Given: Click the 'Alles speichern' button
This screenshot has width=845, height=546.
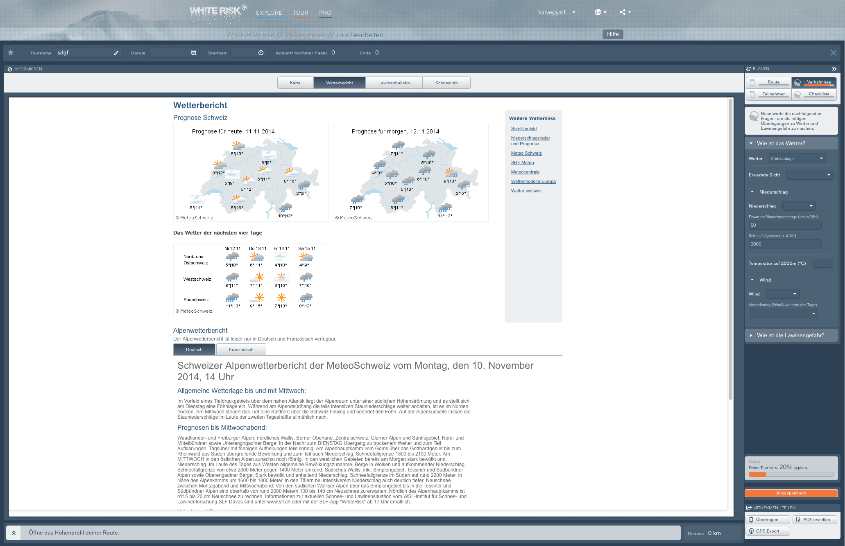Looking at the screenshot, I should pyautogui.click(x=791, y=493).
